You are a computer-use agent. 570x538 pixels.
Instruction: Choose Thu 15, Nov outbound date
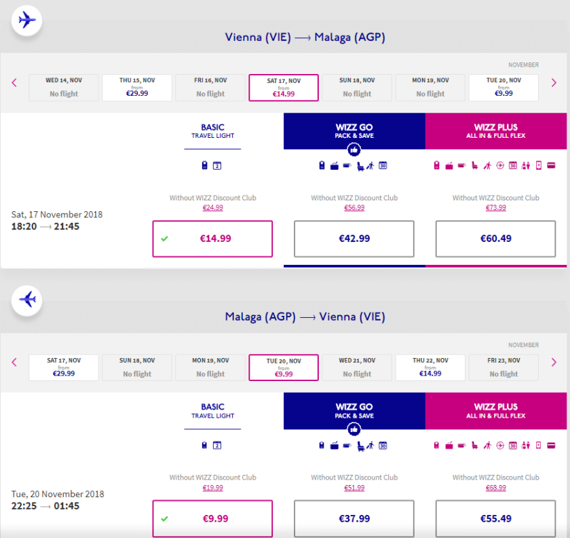pyautogui.click(x=137, y=88)
